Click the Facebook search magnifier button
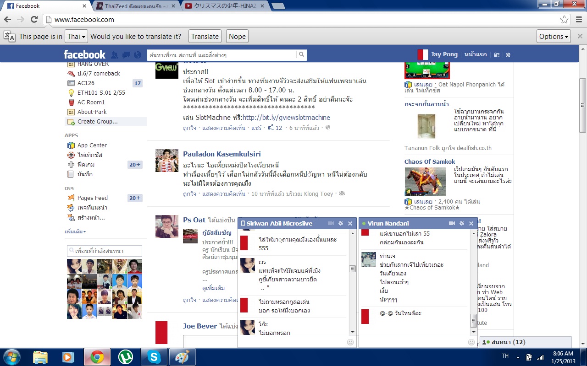This screenshot has height=366, width=587. (x=301, y=54)
